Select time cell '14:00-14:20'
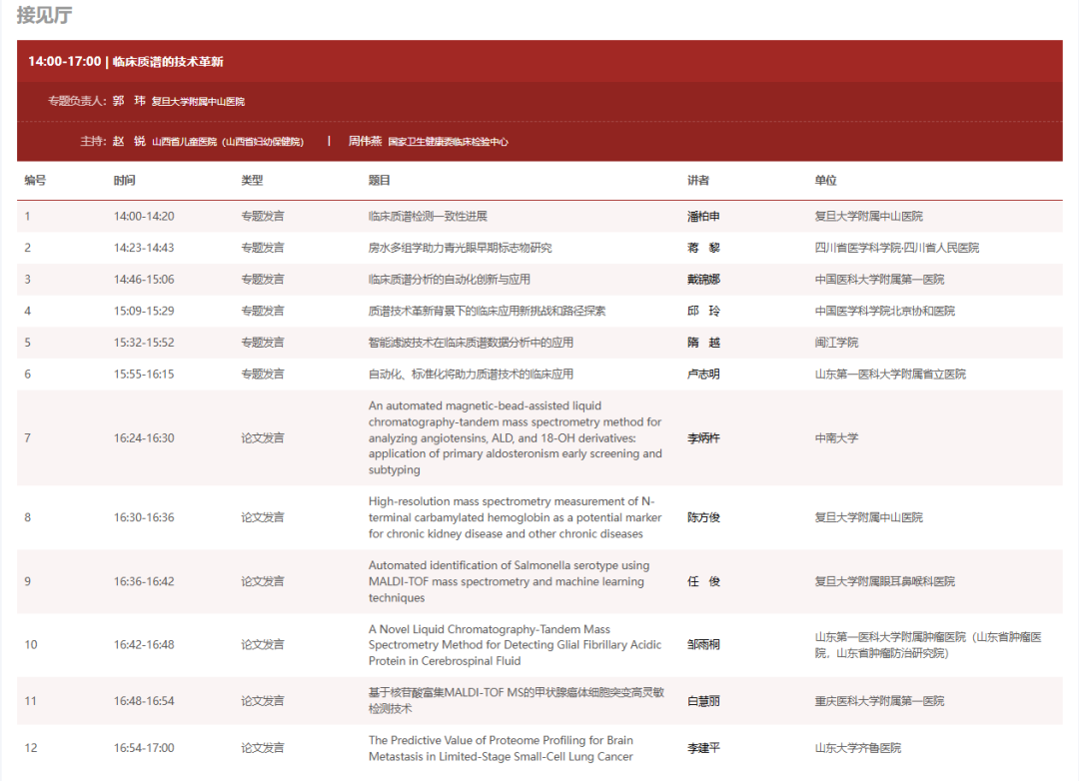This screenshot has height=781, width=1079. point(144,216)
